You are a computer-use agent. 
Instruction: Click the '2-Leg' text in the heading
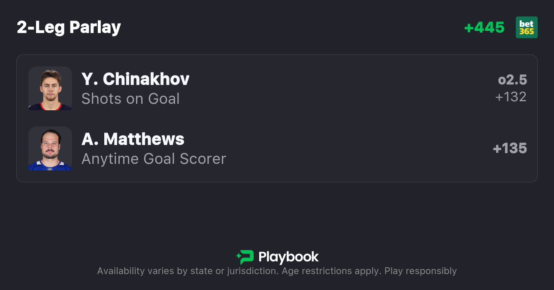point(41,27)
